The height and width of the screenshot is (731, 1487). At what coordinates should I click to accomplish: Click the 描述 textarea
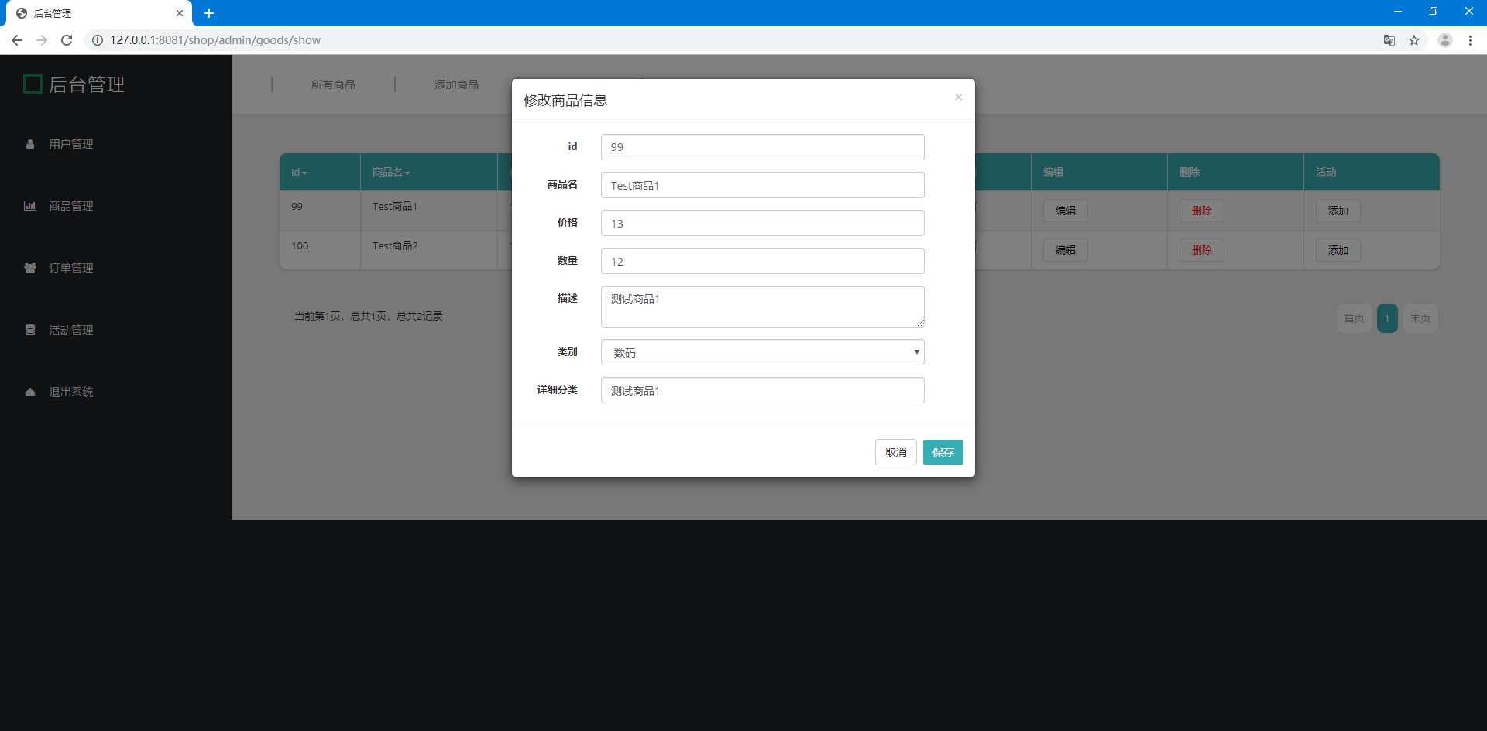tap(763, 307)
